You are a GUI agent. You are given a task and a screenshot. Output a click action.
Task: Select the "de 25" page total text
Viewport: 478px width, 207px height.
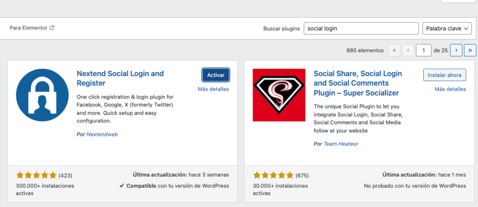pos(441,50)
